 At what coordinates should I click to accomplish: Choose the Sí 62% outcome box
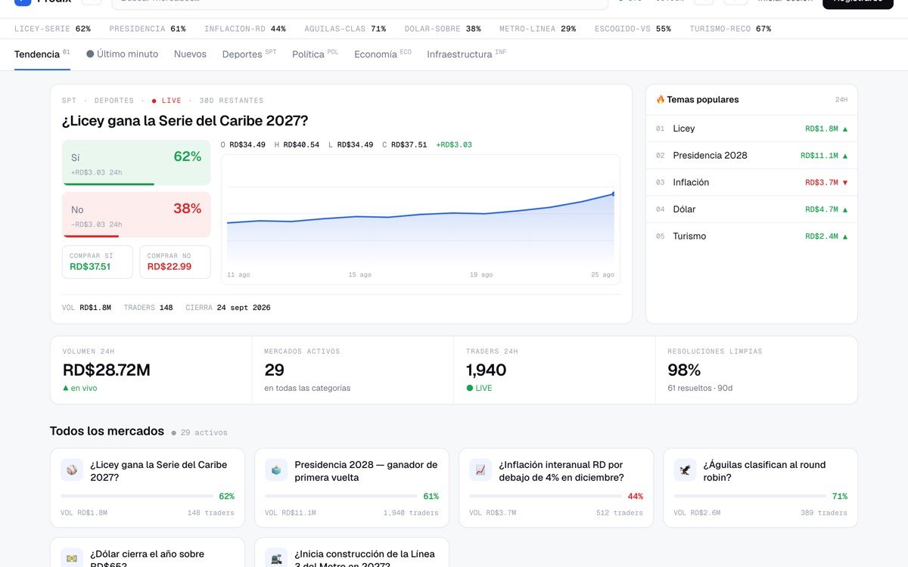tap(136, 163)
